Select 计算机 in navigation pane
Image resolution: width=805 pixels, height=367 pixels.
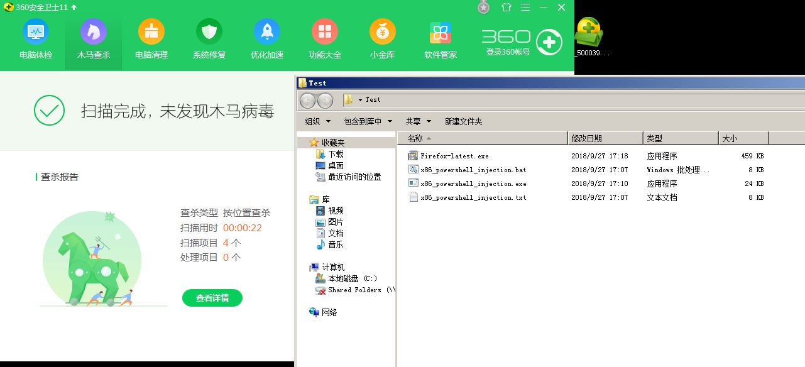333,267
